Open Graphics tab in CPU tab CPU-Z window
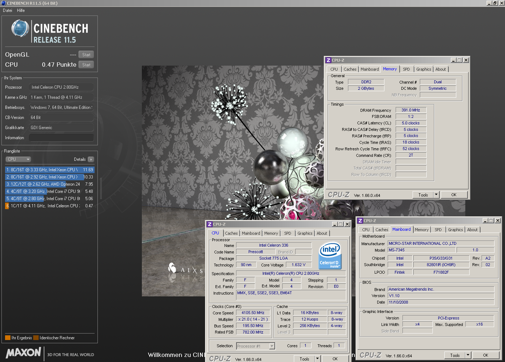 (305, 233)
